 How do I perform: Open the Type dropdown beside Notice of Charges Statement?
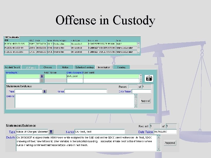pyautogui.click(x=51, y=132)
